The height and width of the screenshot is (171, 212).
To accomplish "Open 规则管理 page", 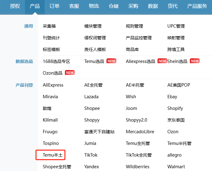I will coord(134,26).
